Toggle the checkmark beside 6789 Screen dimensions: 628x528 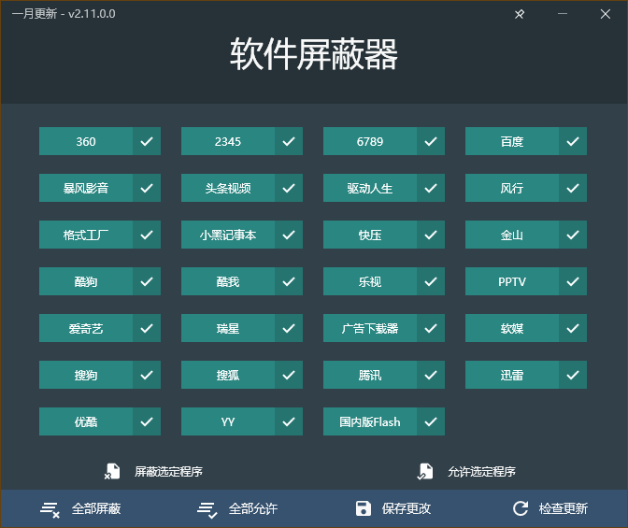431,141
